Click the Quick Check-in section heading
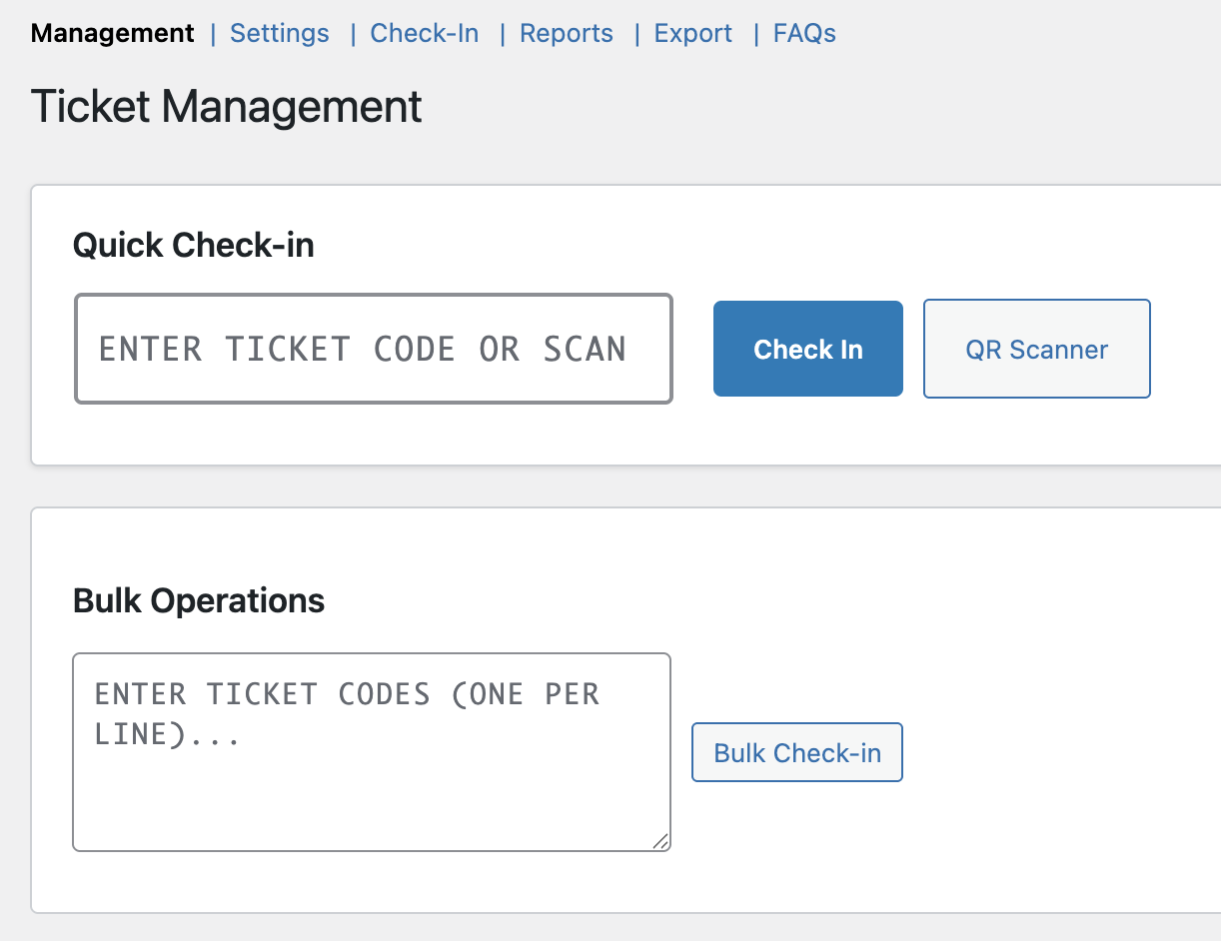The height and width of the screenshot is (941, 1221). pyautogui.click(x=193, y=245)
